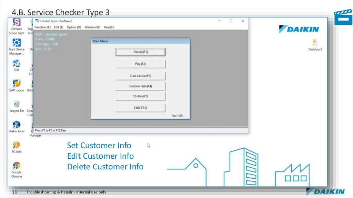Click Checker Type 3 Software title icon
Screen dimensions: 353x198
pos(37,21)
